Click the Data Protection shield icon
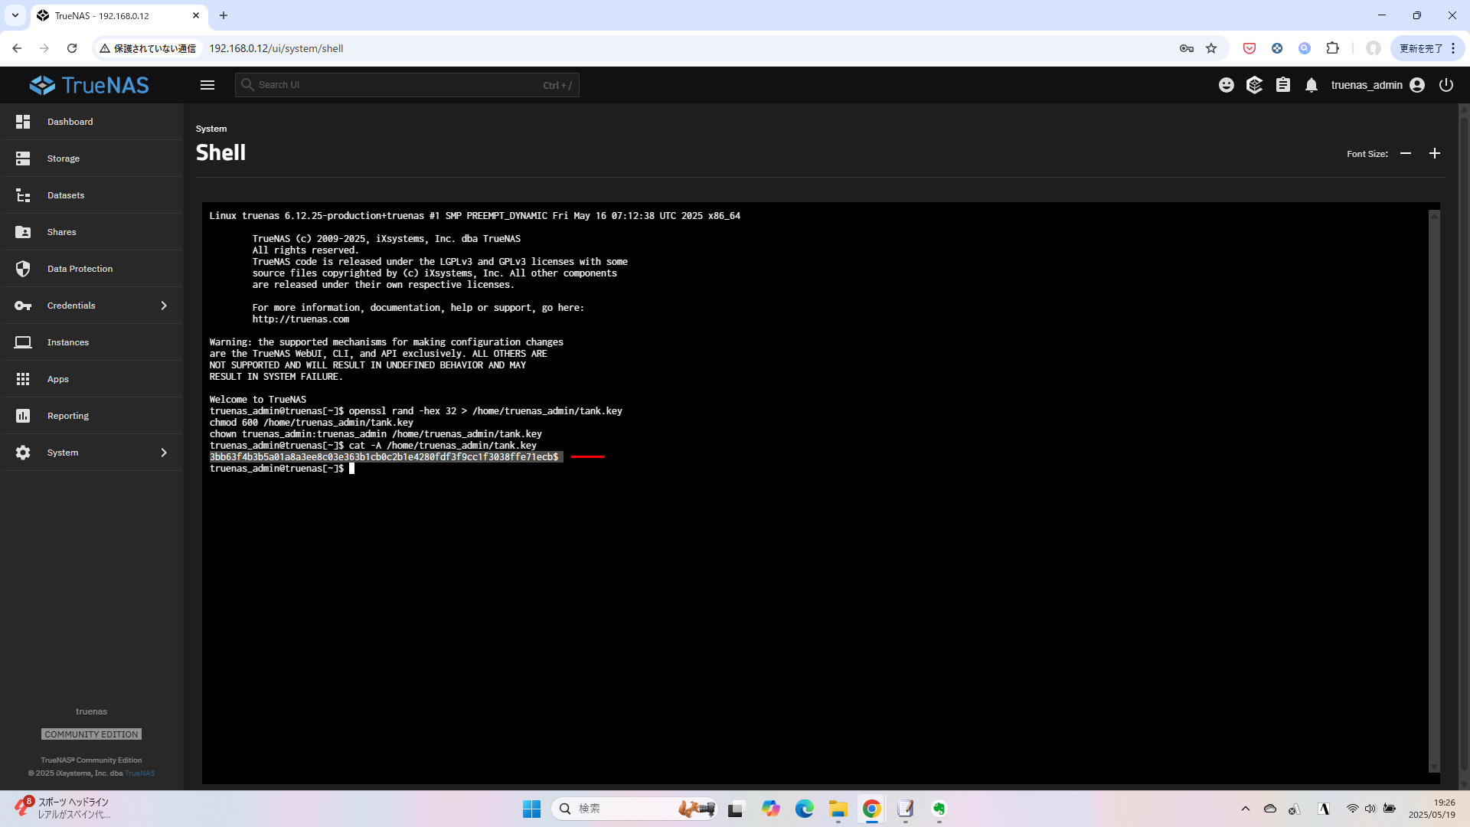 [23, 269]
